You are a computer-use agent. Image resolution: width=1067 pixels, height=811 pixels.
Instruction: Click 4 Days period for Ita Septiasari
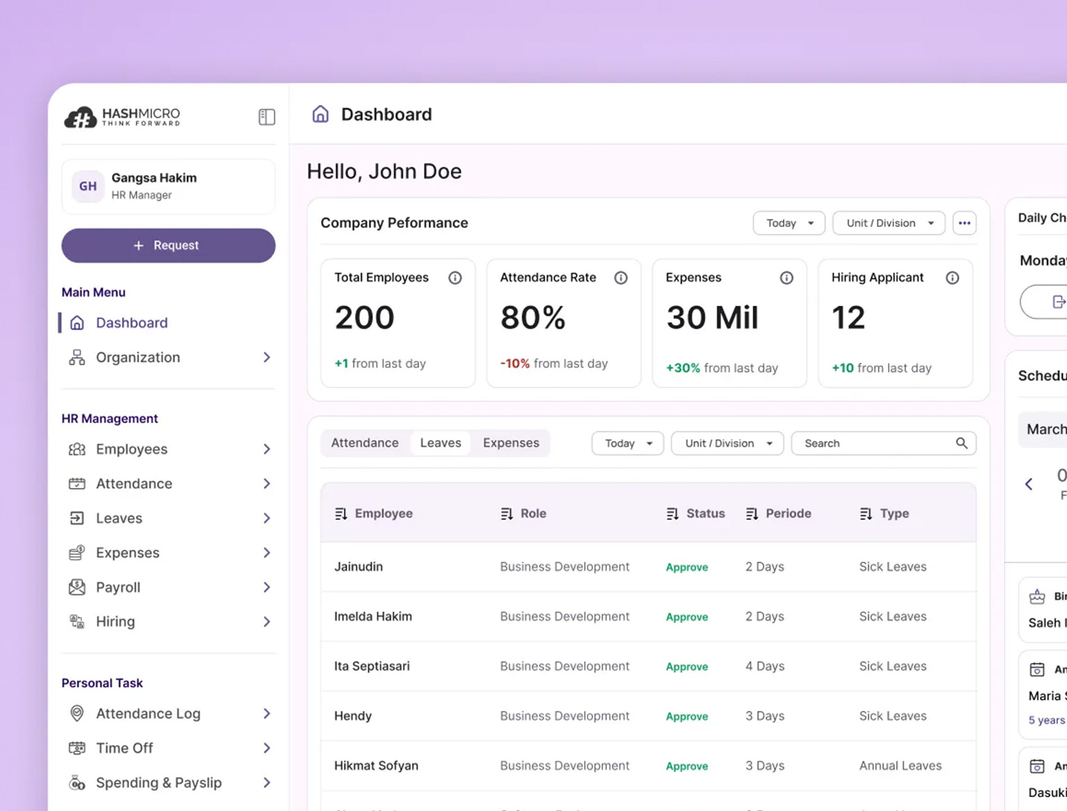765,666
